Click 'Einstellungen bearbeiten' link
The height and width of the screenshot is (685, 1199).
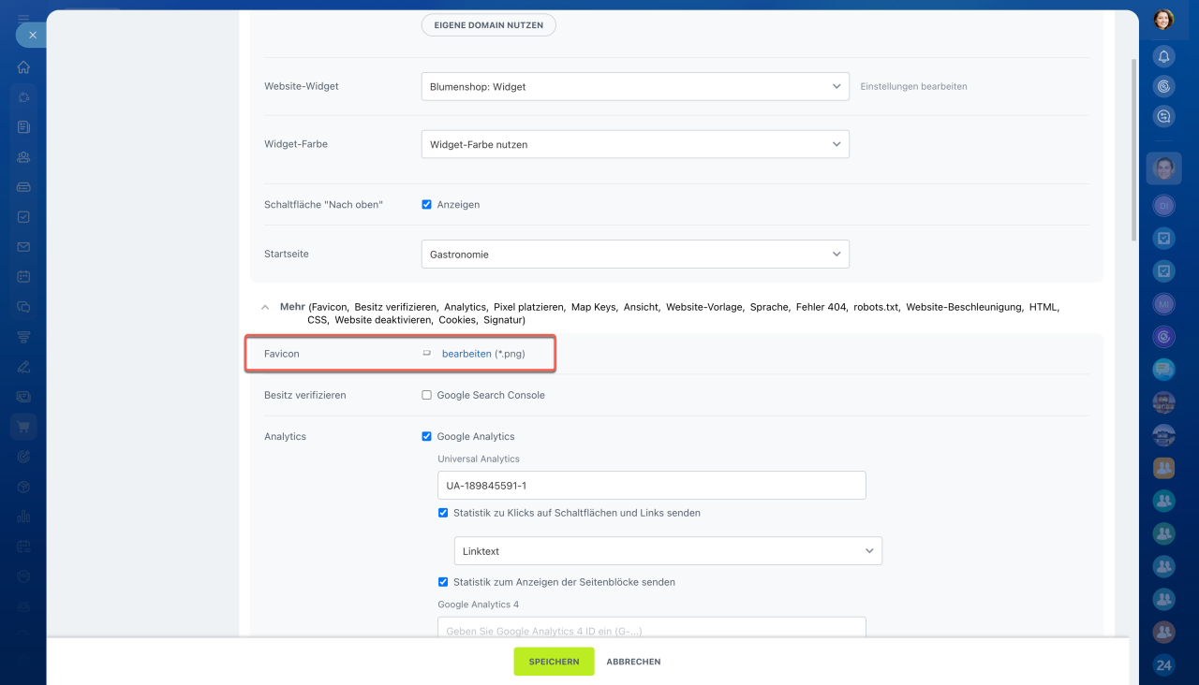(x=913, y=87)
